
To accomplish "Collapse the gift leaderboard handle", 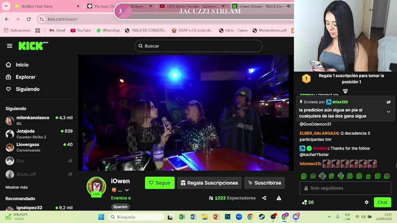I will (345, 91).
